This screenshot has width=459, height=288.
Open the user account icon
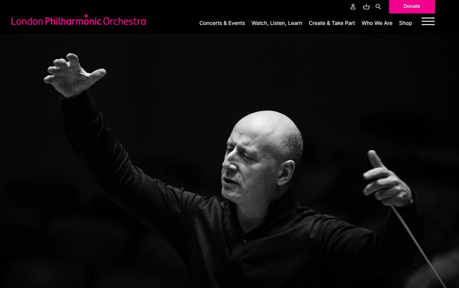coord(353,6)
